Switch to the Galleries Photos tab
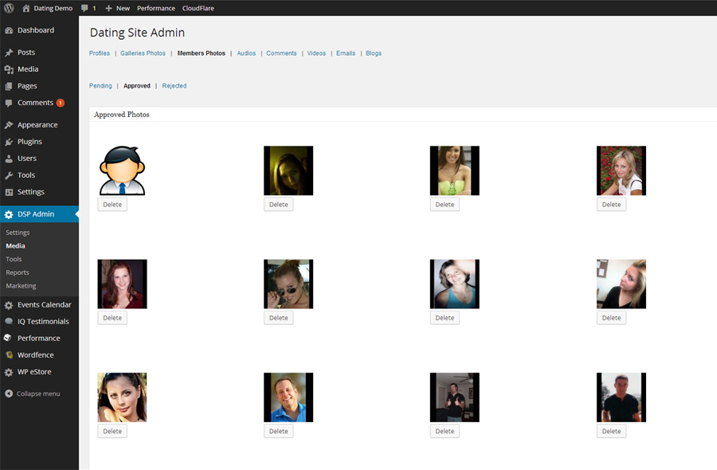This screenshot has height=470, width=717. 143,53
